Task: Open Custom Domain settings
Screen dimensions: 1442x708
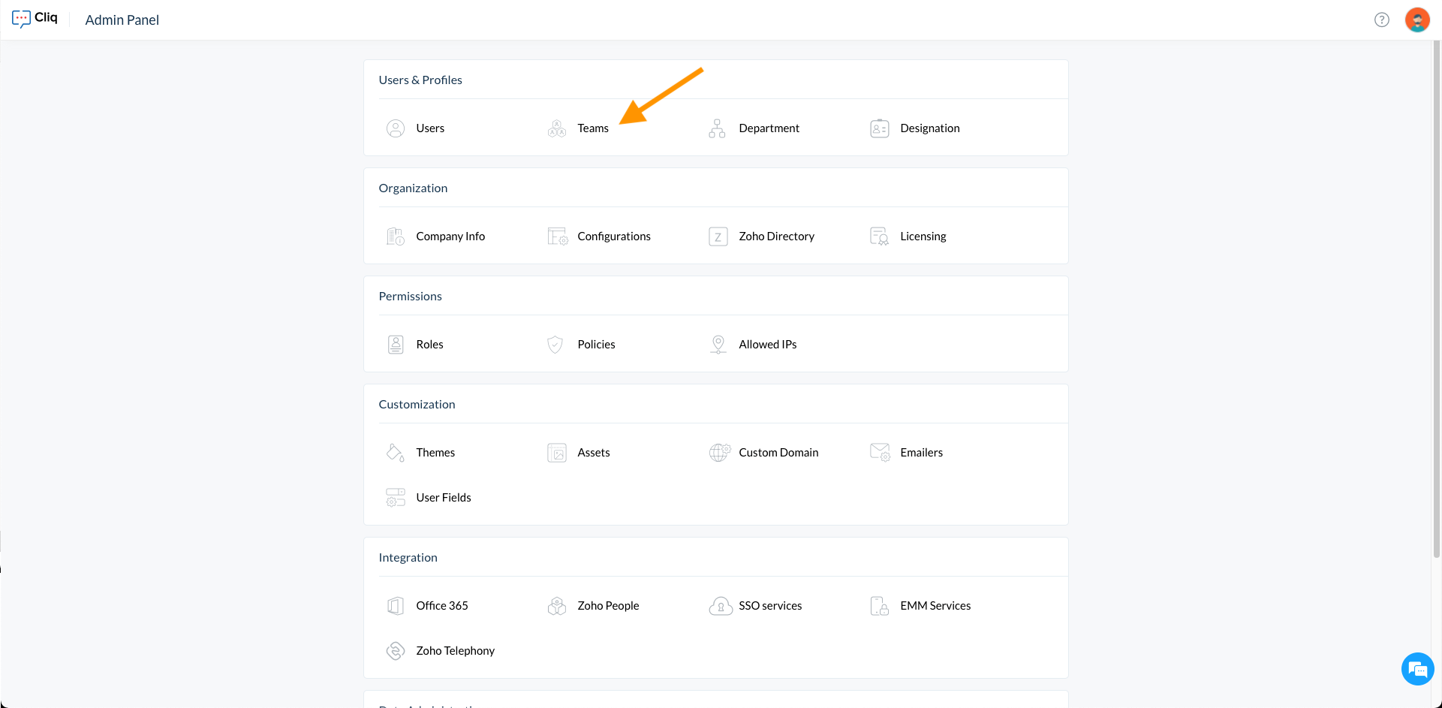Action: tap(778, 453)
